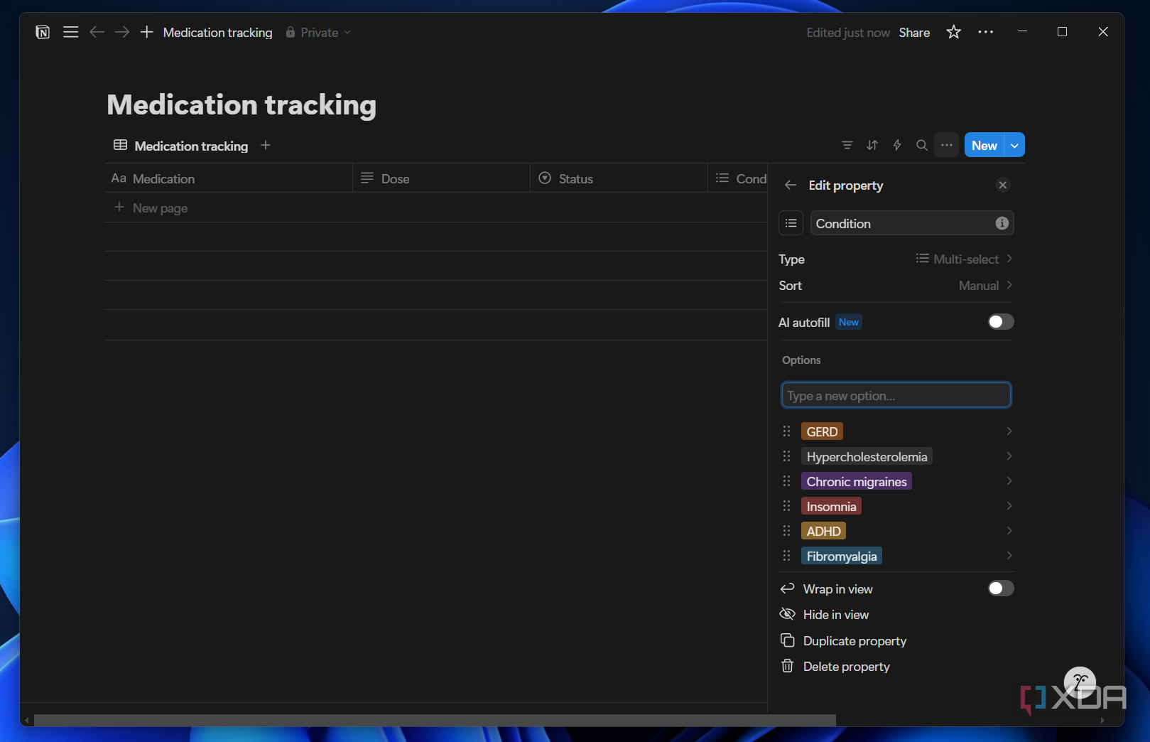The height and width of the screenshot is (742, 1150).
Task: Enable the AI autofill switch
Action: [1001, 322]
